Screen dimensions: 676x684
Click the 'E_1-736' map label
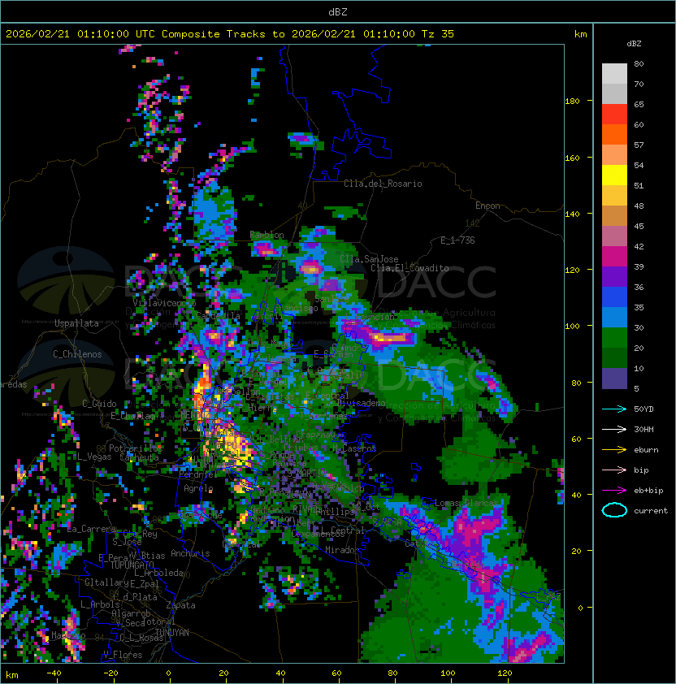click(x=457, y=240)
